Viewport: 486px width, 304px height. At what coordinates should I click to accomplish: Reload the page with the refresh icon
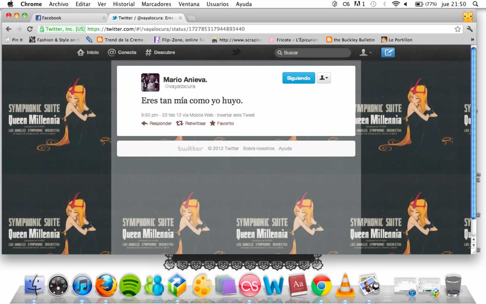[x=30, y=29]
